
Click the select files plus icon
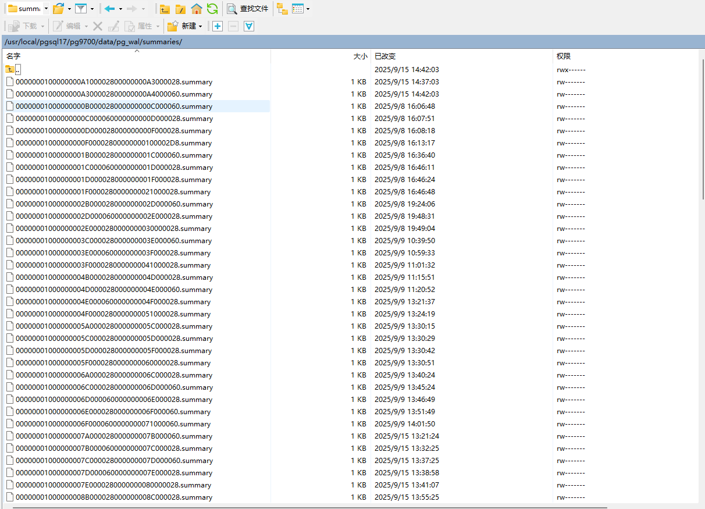pos(218,26)
